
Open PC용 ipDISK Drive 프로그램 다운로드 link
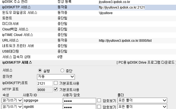[146, 63]
